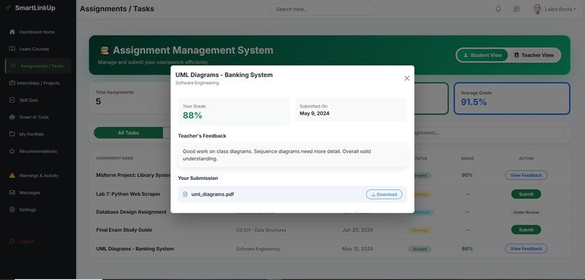
Task: Click the Teacher's Feedback comment text
Action: pyautogui.click(x=277, y=155)
